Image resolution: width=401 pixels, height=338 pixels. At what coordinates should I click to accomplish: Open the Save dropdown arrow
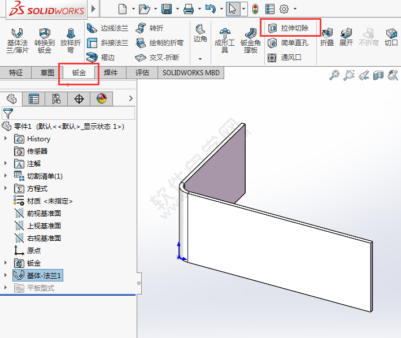tap(177, 9)
